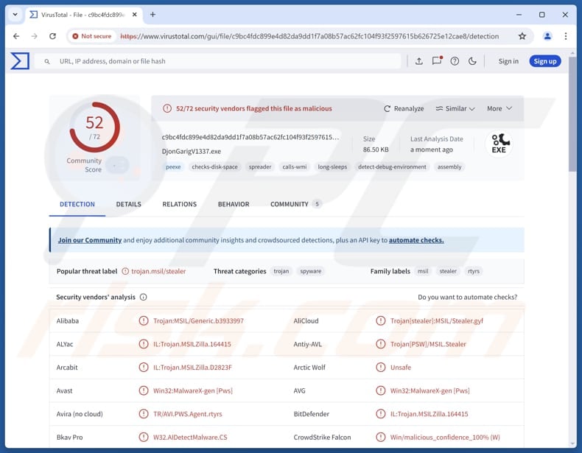Open a new browser tab

152,15
